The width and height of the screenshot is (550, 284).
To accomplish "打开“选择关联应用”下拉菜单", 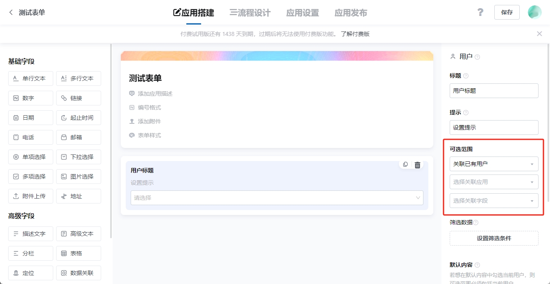I will click(x=493, y=182).
